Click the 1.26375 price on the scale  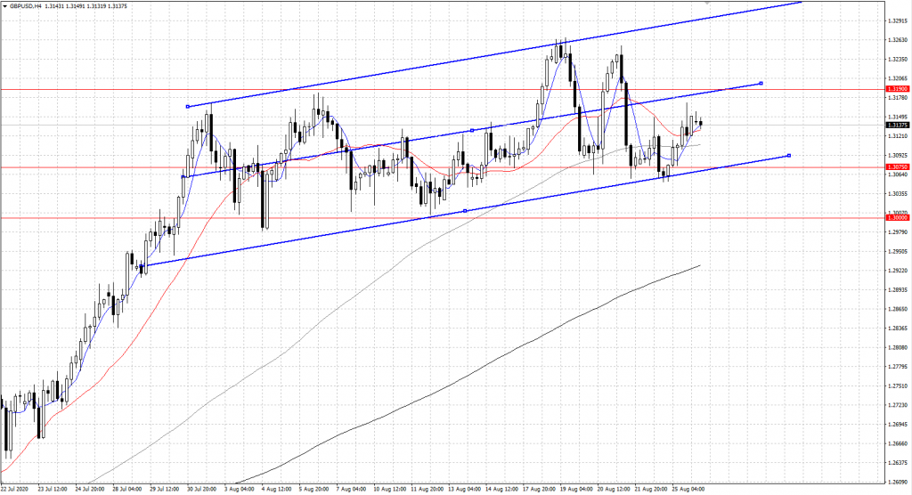click(x=897, y=462)
